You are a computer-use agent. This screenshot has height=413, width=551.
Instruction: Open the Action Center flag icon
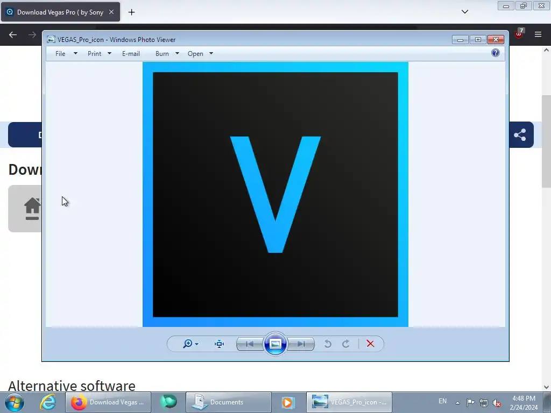pos(470,402)
